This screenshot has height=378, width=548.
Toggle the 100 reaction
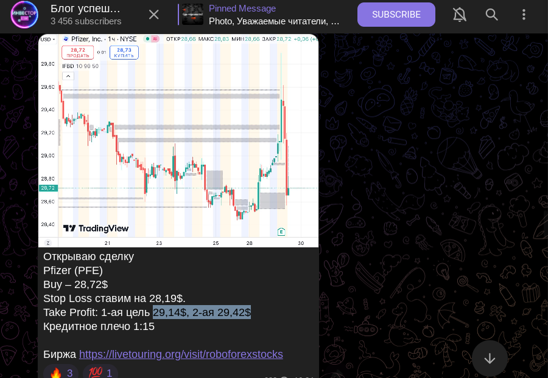(x=100, y=373)
